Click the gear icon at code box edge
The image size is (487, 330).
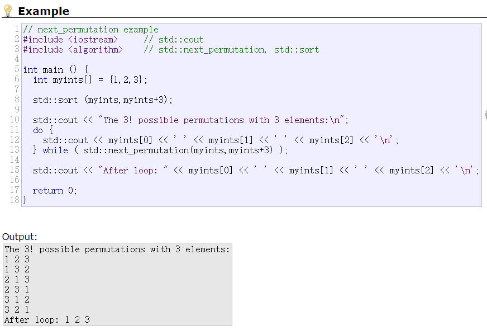pos(485,115)
